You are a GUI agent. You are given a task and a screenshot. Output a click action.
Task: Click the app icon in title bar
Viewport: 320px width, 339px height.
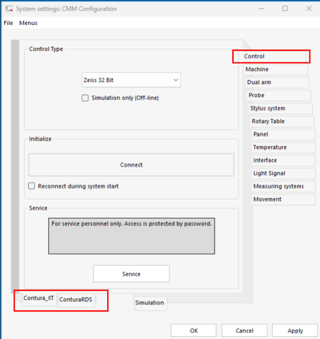9,9
